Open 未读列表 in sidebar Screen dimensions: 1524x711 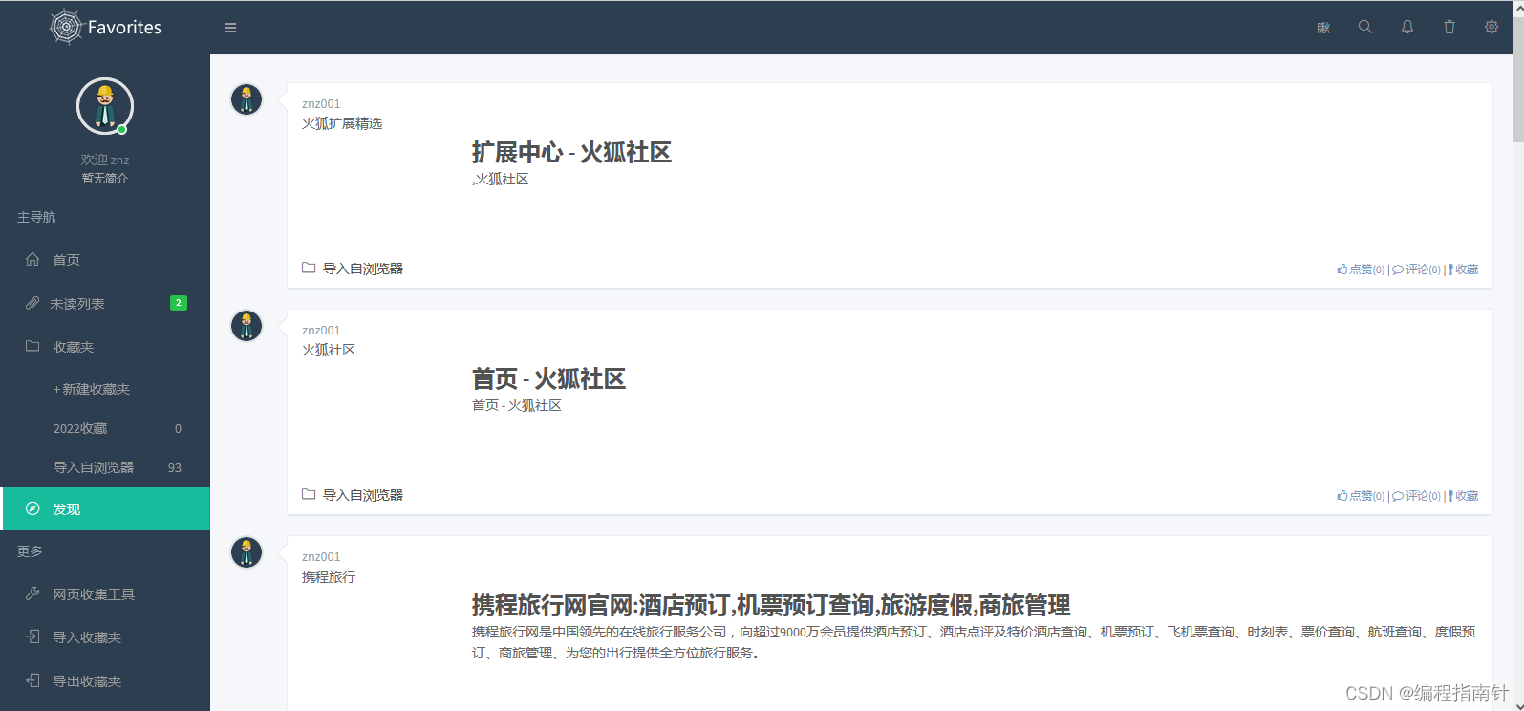(x=105, y=303)
